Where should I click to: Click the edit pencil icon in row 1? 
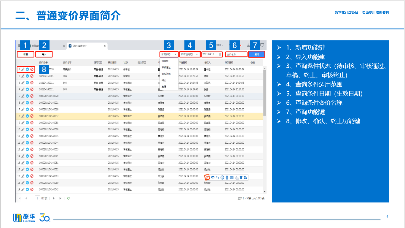[x=23, y=69]
